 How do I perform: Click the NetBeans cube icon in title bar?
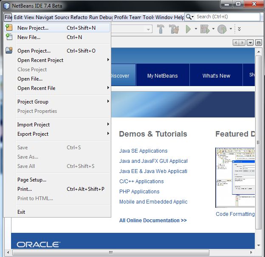(7, 6)
